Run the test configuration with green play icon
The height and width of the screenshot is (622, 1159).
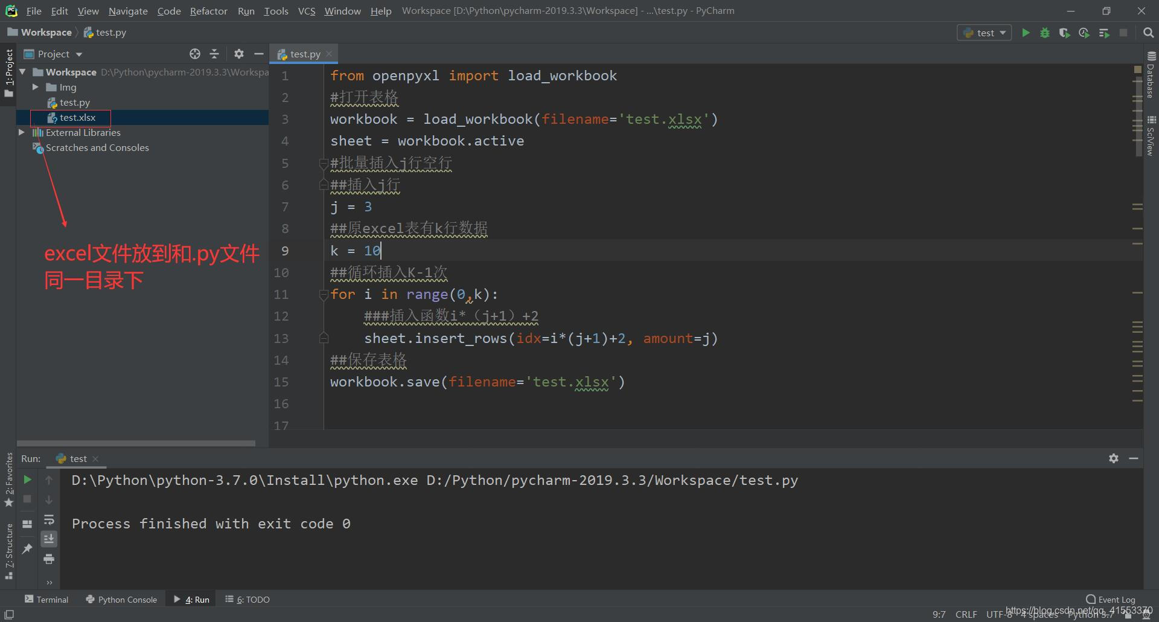pos(1026,33)
